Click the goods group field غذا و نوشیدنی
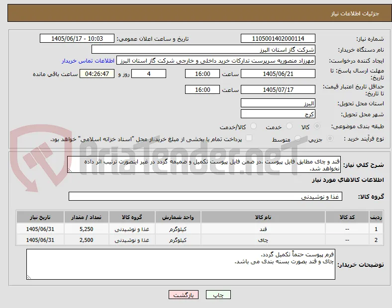 click(205, 196)
